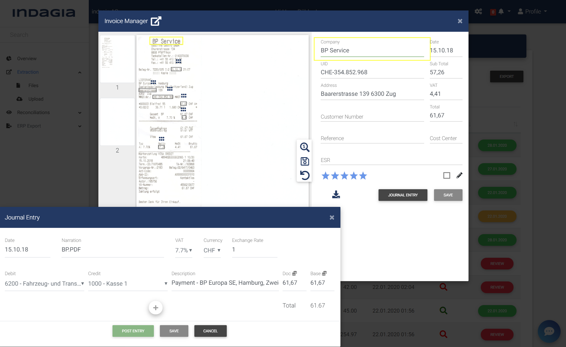Click the Narration field BP.PDF
The width and height of the screenshot is (566, 347).
click(113, 249)
